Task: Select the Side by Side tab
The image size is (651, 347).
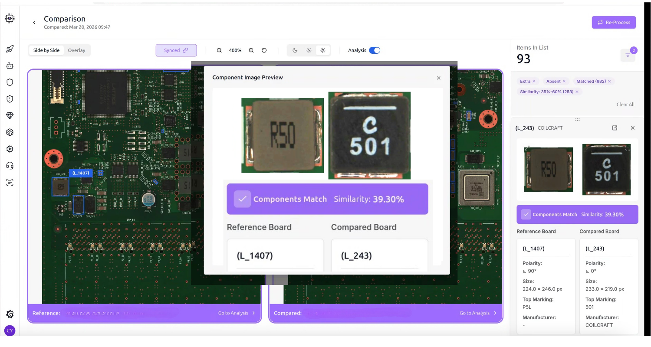Action: pyautogui.click(x=46, y=50)
